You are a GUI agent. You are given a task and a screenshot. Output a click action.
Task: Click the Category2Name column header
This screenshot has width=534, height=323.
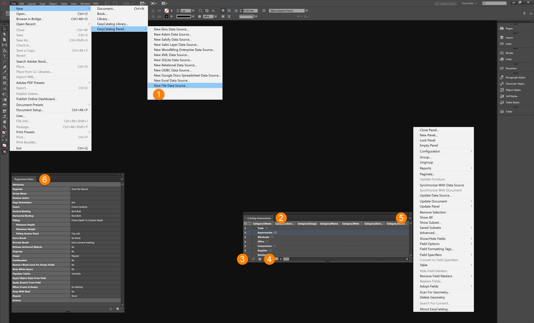pos(329,224)
